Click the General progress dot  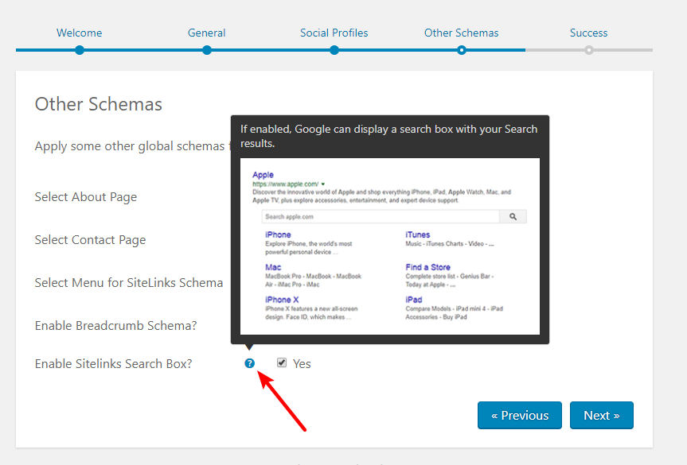tap(207, 50)
